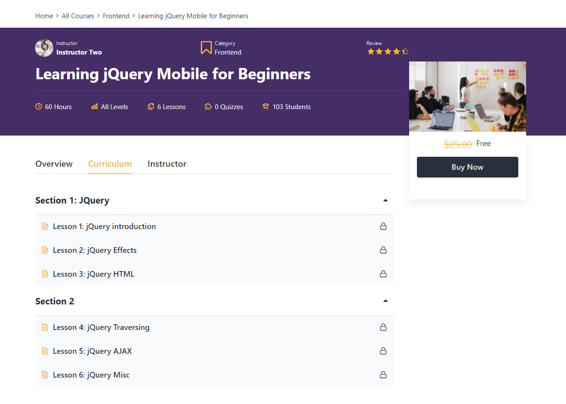Click the bar chart icon beside All Levels
Screen dimensions: 566x404
coord(94,107)
